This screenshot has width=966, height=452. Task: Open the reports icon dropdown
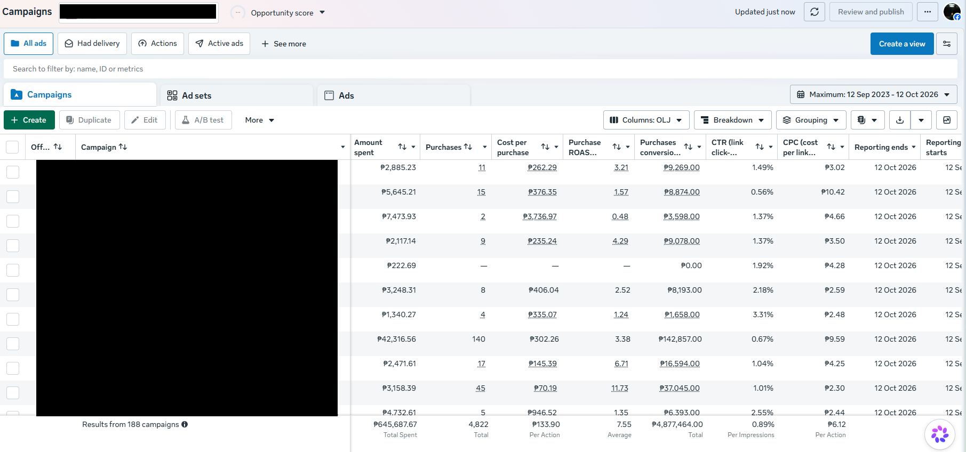coord(867,120)
